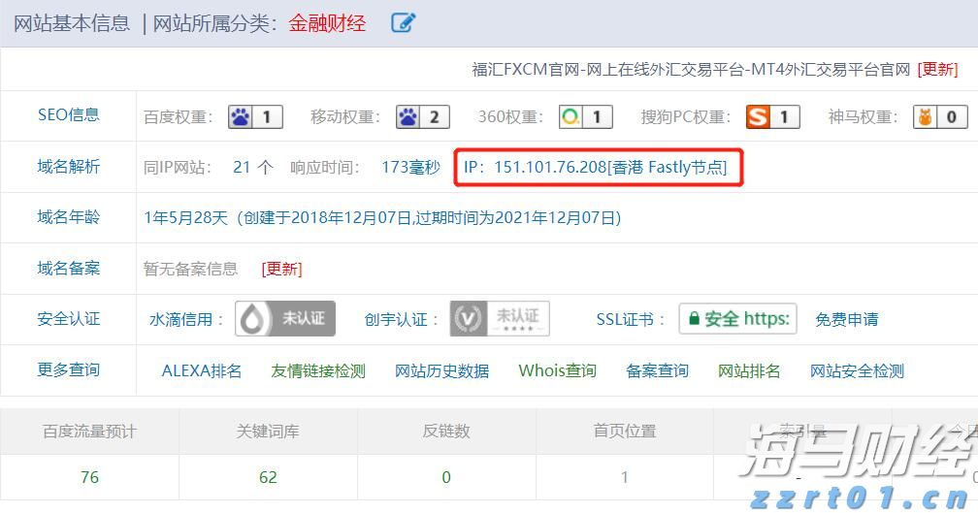Click the Baidu weight paw icon
The height and width of the screenshot is (513, 978).
pyautogui.click(x=241, y=117)
